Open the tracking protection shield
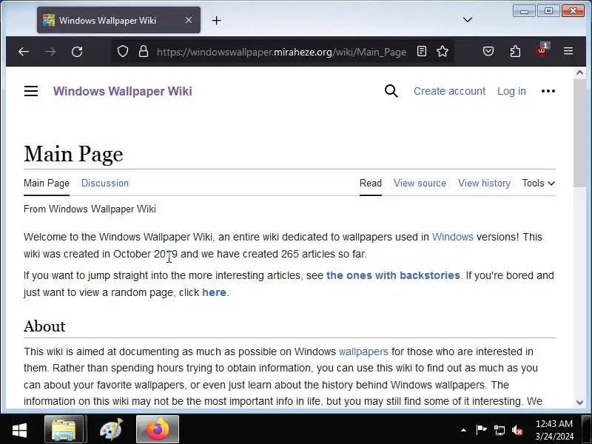The image size is (592, 444). [x=123, y=51]
